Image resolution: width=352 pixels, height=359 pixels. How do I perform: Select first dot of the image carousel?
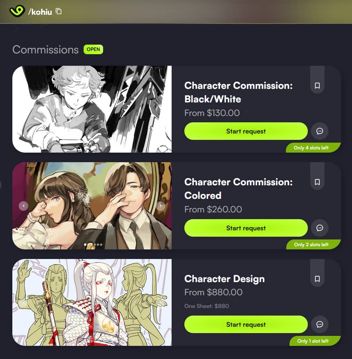pyautogui.click(x=85, y=245)
